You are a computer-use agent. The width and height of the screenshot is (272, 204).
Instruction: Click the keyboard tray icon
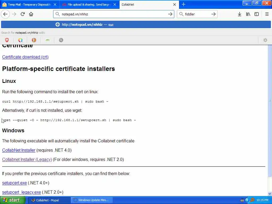242,200
